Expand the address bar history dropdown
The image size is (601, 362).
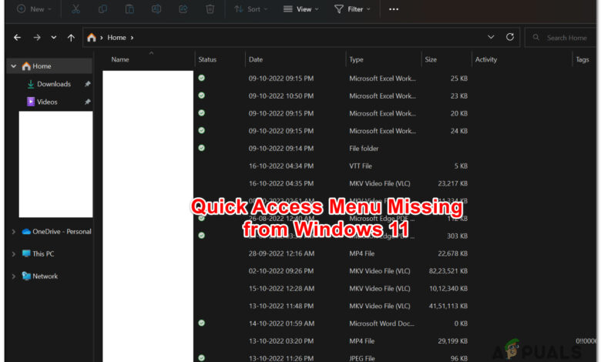tap(491, 37)
